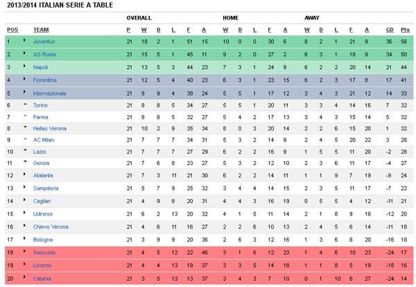
Task: Click the red down arrow beside Hellas Verona
Action: [25, 127]
